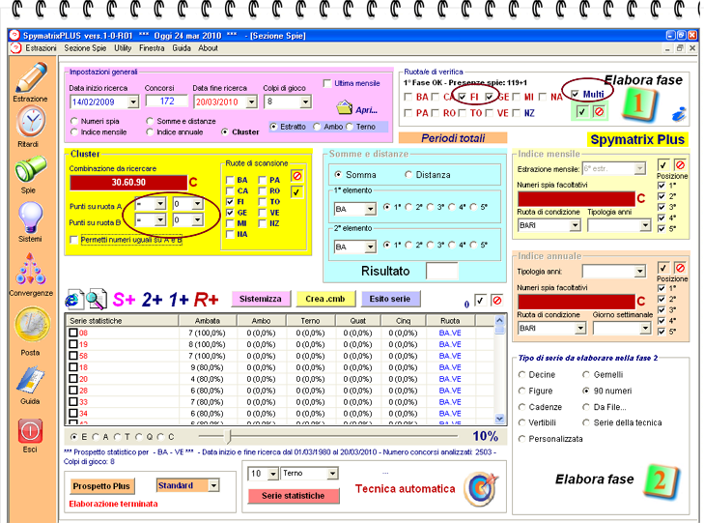This screenshot has height=523, width=704.
Task: Click the Prospetto Plus button
Action: click(101, 486)
